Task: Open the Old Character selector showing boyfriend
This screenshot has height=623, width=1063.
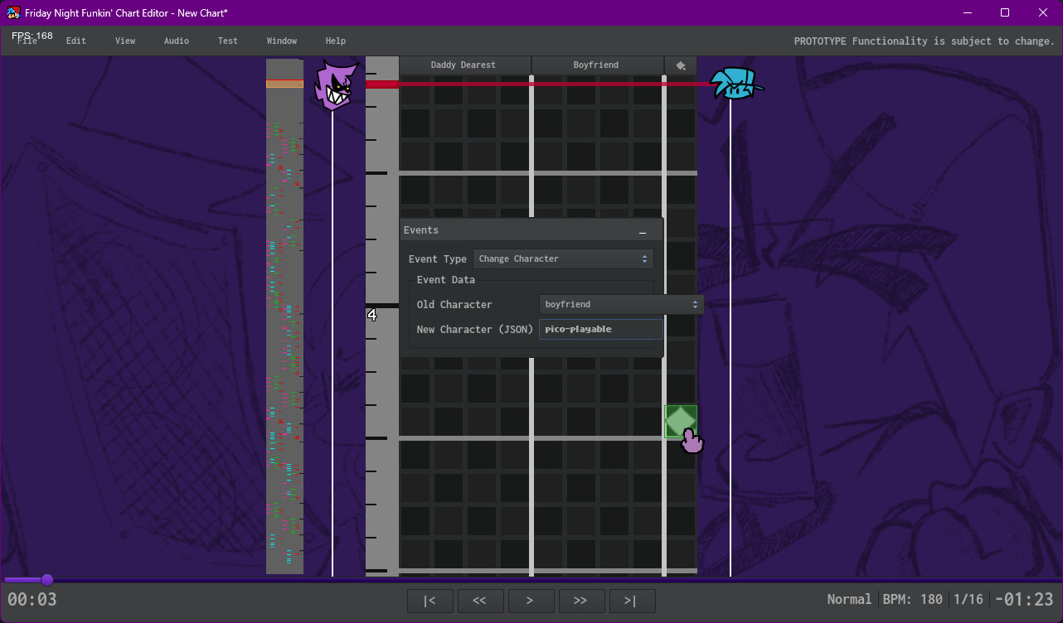Action: 621,304
